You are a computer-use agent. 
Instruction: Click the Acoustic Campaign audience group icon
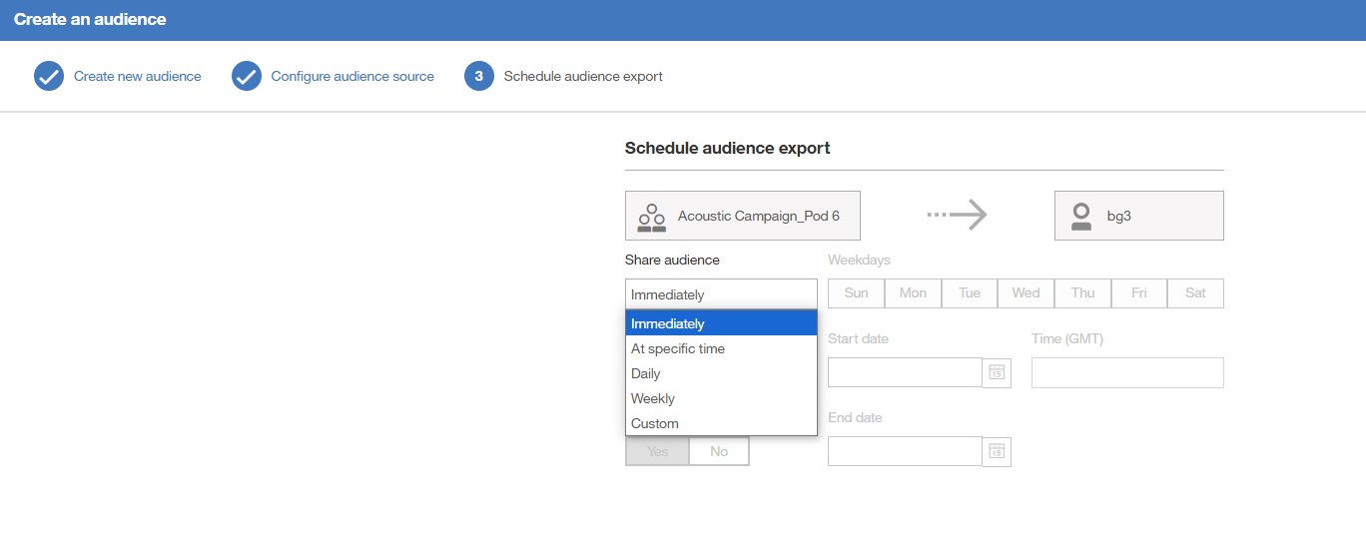pyautogui.click(x=652, y=217)
